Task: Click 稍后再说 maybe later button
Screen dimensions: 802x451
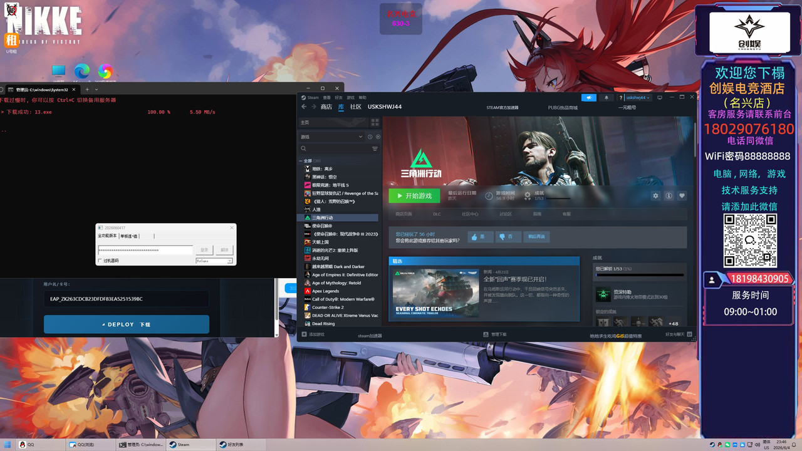Action: [536, 237]
